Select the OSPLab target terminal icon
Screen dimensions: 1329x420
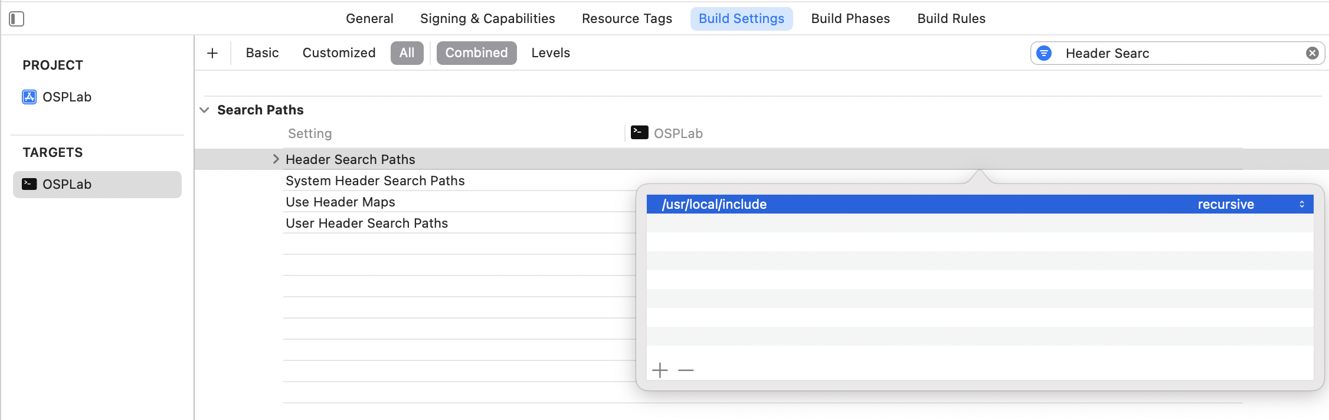30,184
